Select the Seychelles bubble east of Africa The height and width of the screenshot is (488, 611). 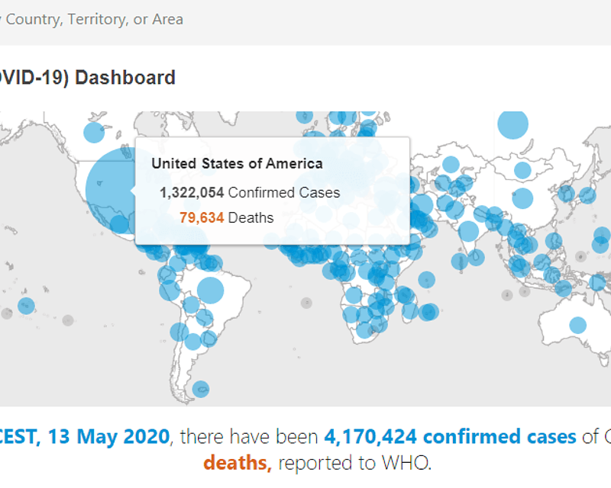(x=427, y=280)
